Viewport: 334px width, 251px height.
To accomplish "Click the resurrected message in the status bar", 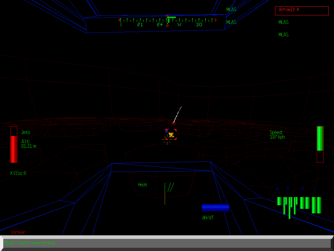I will [30, 243].
